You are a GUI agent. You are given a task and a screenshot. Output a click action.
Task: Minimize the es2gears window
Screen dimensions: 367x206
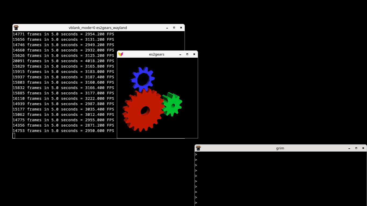(180, 54)
